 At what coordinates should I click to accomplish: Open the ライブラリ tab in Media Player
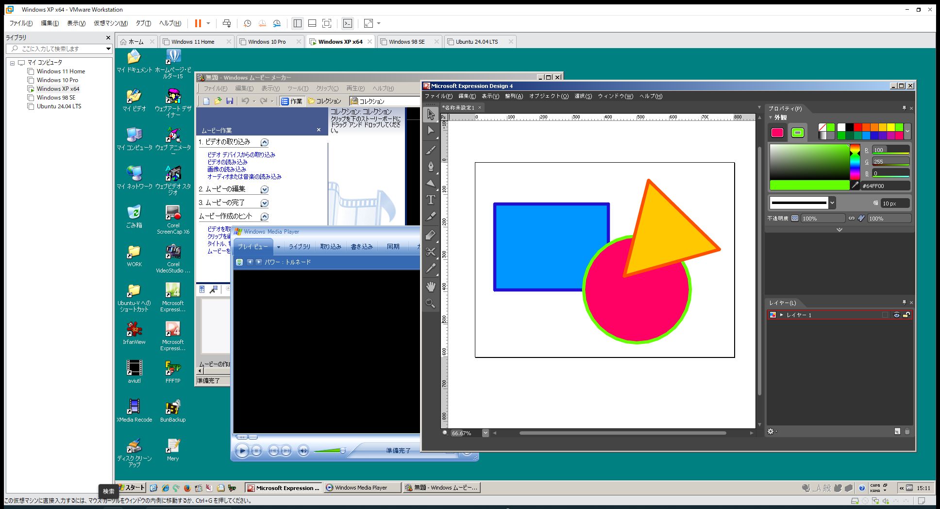pos(299,247)
